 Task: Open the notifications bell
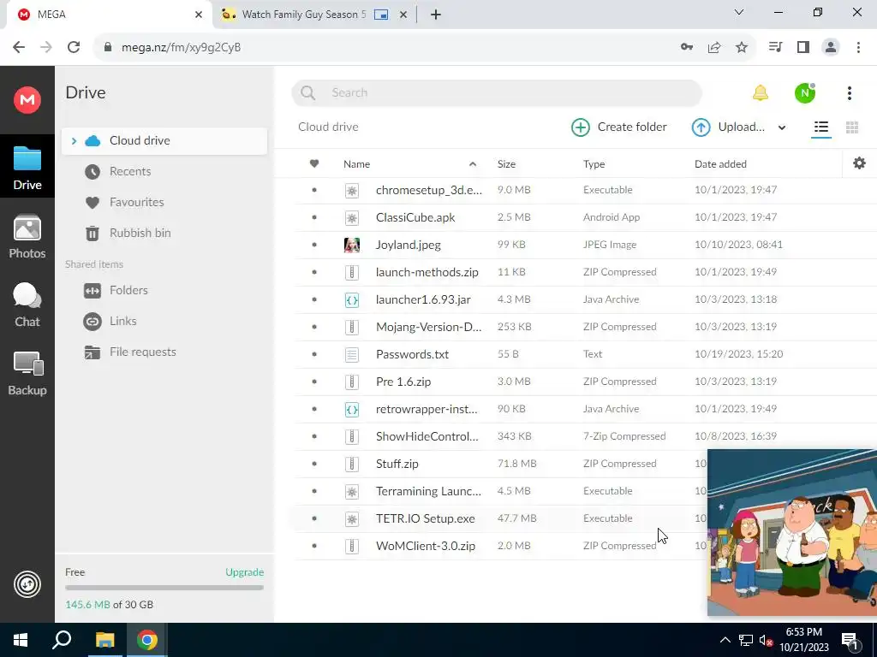(761, 92)
